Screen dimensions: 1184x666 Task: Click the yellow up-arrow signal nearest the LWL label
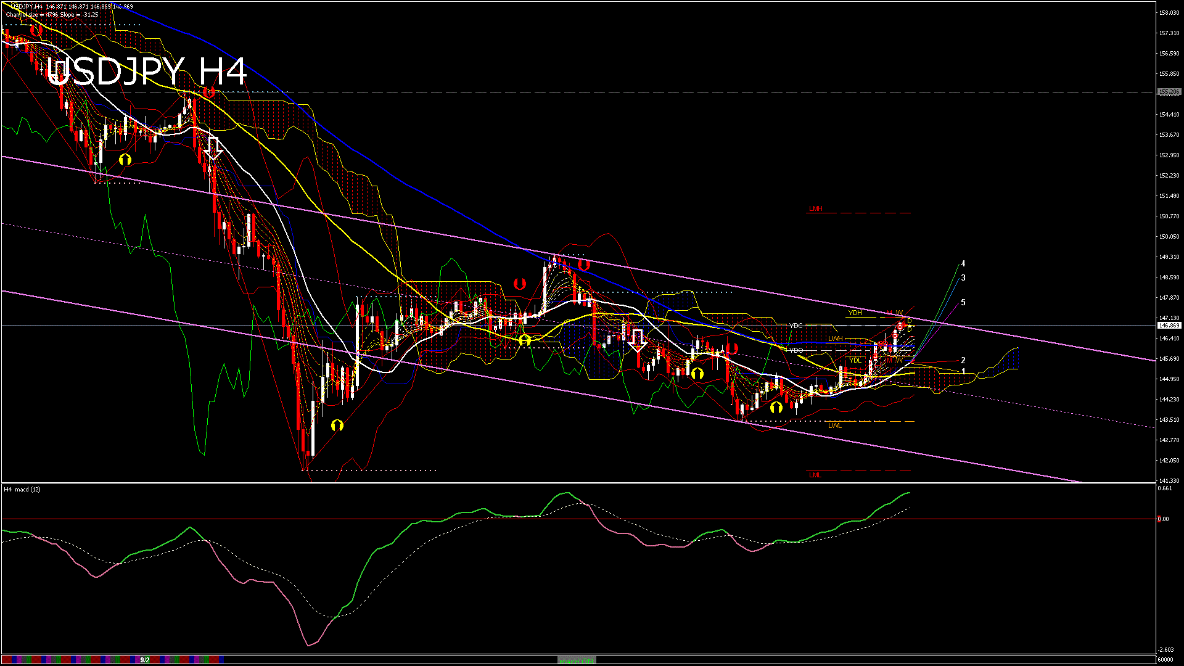pyautogui.click(x=776, y=407)
